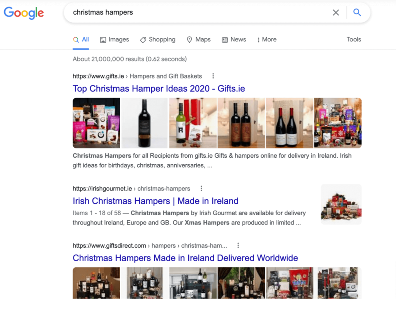Switch to the News tab

click(x=234, y=40)
